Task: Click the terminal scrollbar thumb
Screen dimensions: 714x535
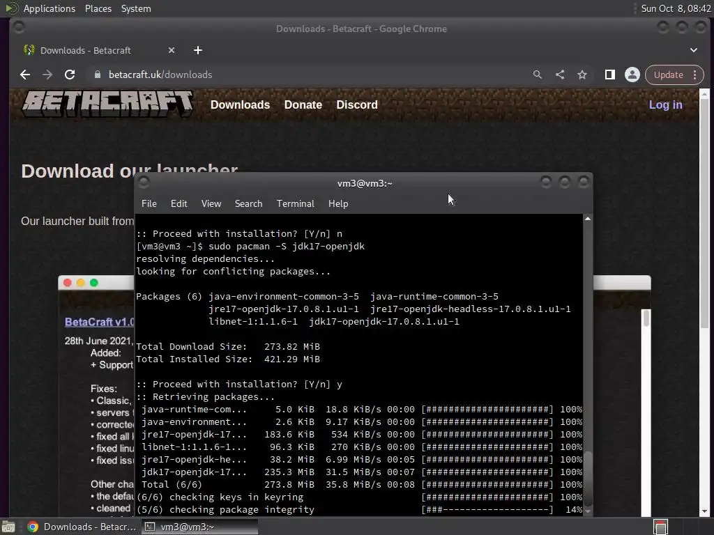Action: [588, 477]
